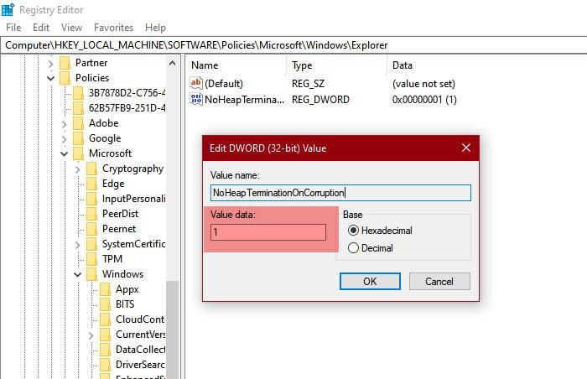587x379 pixels.
Task: Select the Edge key label
Action: tap(113, 184)
